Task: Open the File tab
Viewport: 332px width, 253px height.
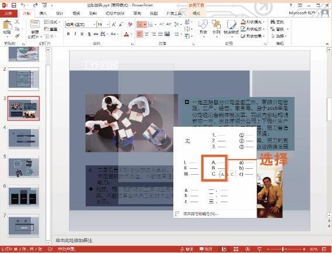Action: click(x=8, y=13)
